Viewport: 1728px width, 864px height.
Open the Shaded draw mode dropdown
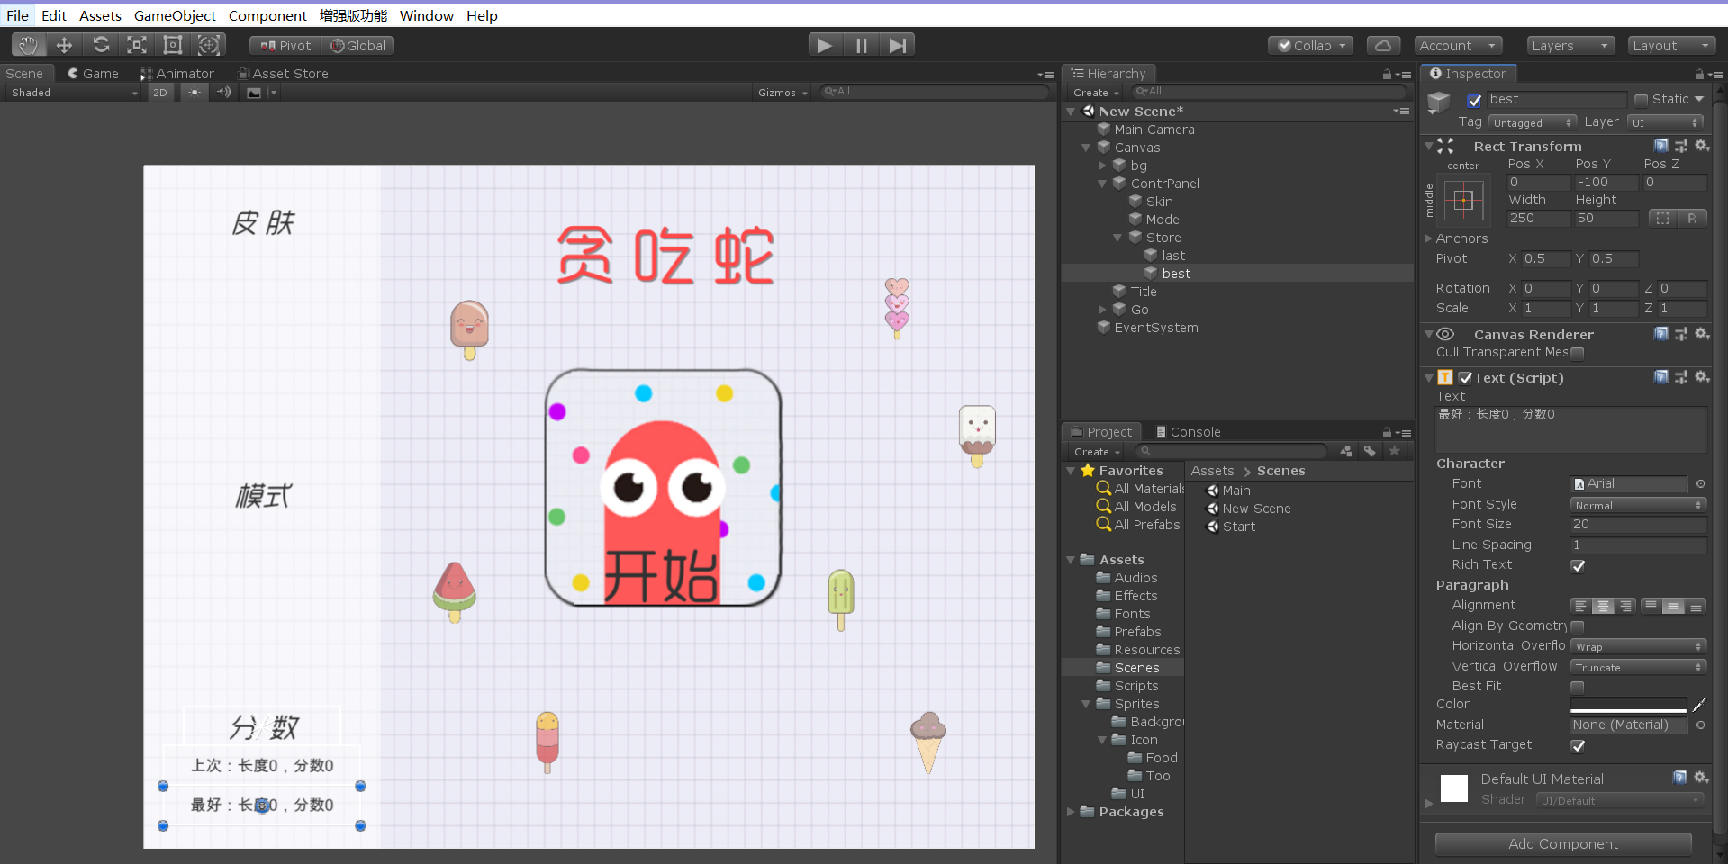click(74, 92)
